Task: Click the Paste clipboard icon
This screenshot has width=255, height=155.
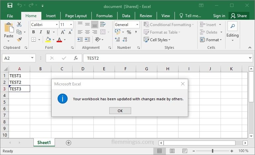Action: pyautogui.click(x=9, y=27)
